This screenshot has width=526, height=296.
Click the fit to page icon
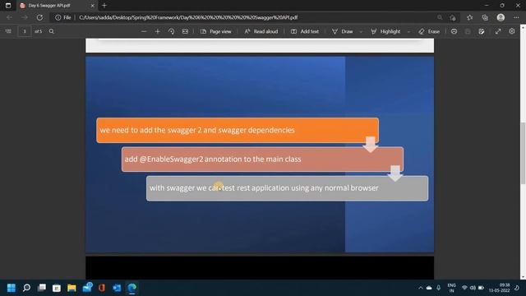click(x=185, y=31)
